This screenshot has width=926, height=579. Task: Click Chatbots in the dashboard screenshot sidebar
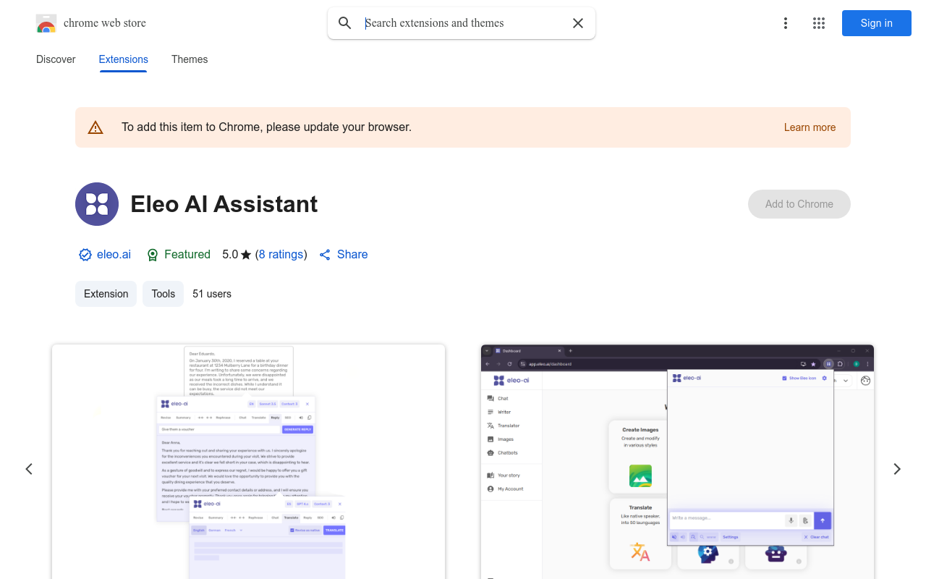(x=508, y=453)
